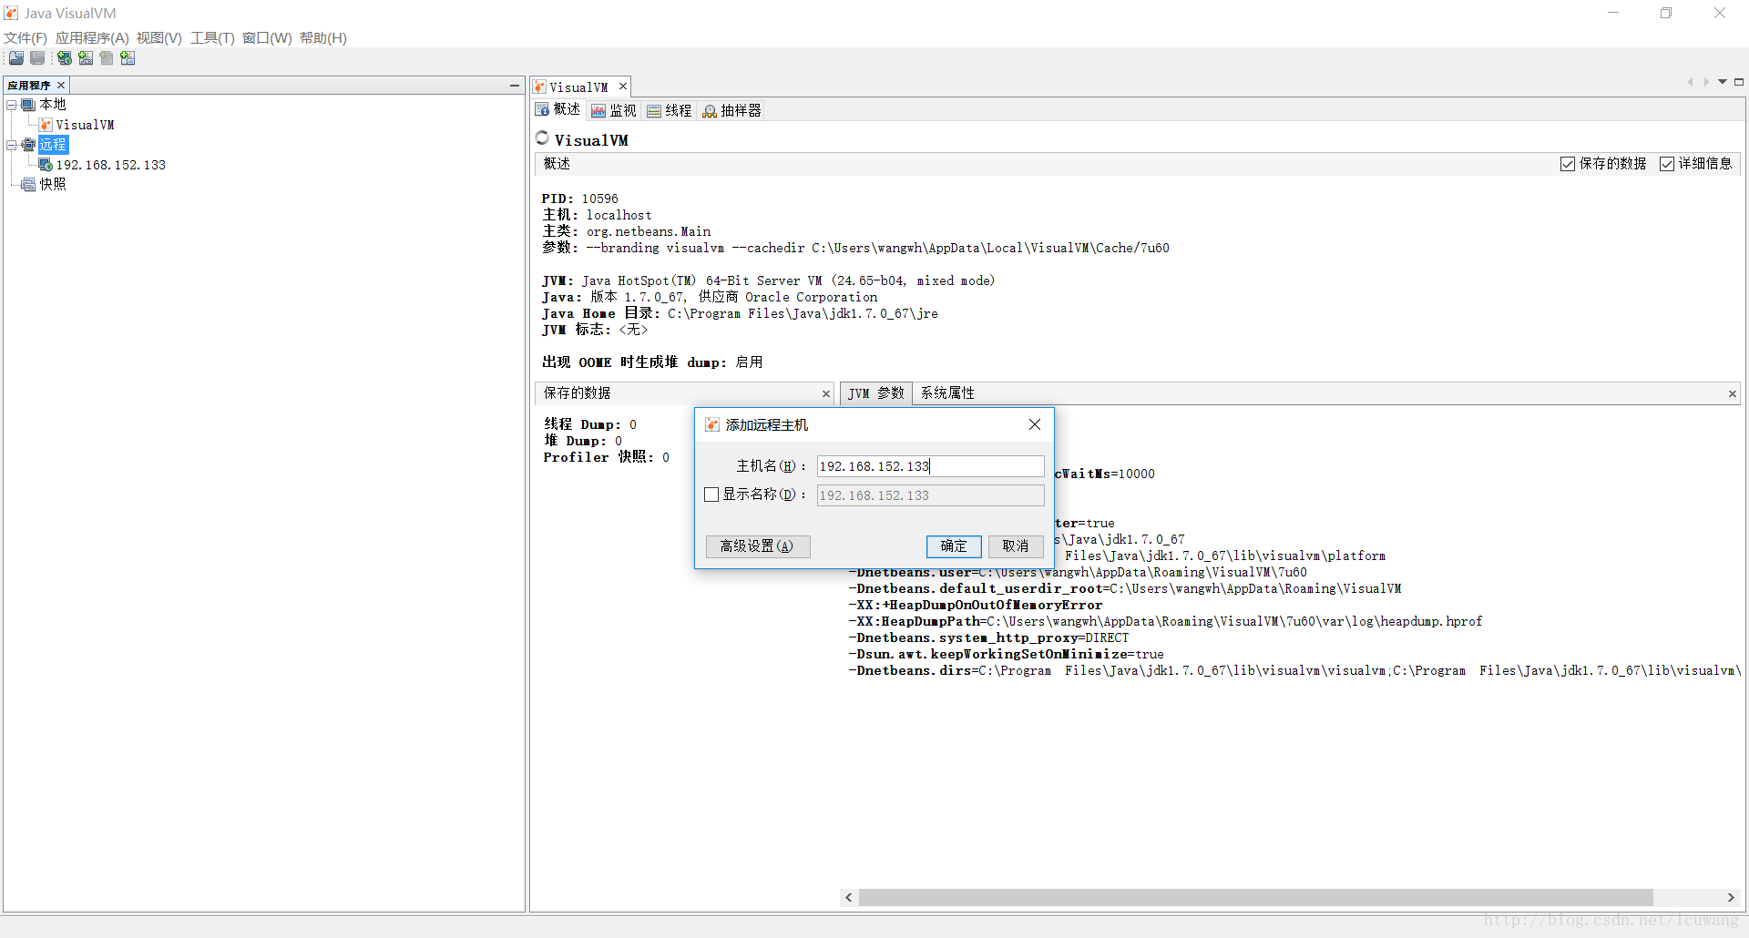Click the scroll documents right arrow

click(x=1706, y=82)
